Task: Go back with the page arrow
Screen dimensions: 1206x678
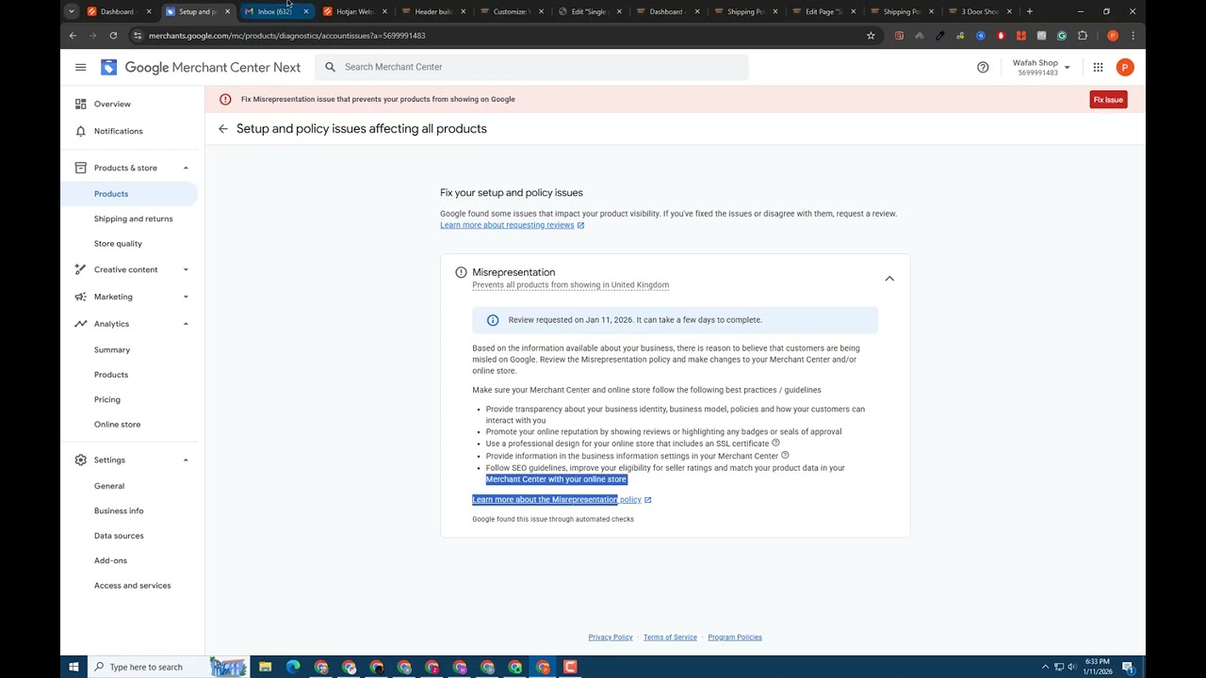Action: [223, 129]
